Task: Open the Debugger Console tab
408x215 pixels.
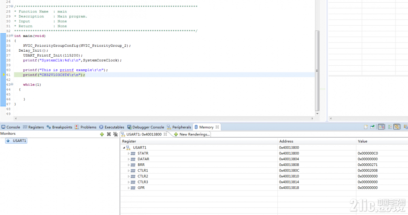Action: pyautogui.click(x=146, y=127)
